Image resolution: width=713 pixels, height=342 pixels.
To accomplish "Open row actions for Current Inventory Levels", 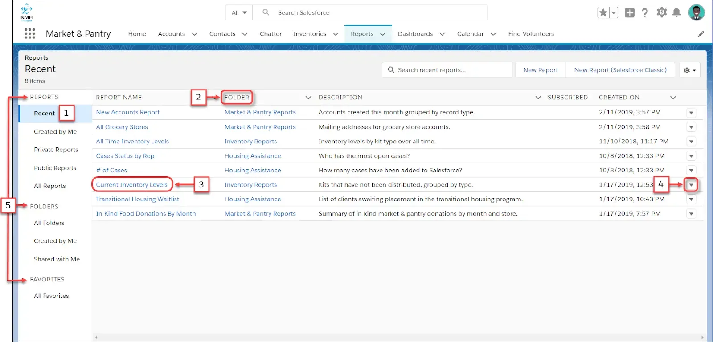I will [691, 185].
